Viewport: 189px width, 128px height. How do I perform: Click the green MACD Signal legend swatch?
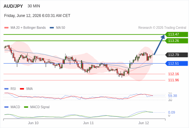tap(26, 107)
